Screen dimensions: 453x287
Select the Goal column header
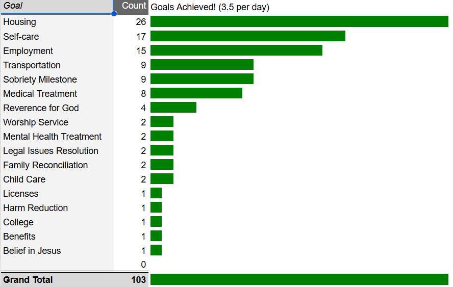click(57, 6)
